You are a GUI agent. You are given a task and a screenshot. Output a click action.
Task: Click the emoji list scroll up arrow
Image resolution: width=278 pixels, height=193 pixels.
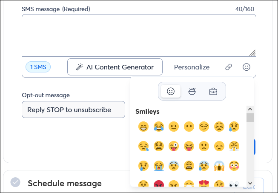[250, 109]
